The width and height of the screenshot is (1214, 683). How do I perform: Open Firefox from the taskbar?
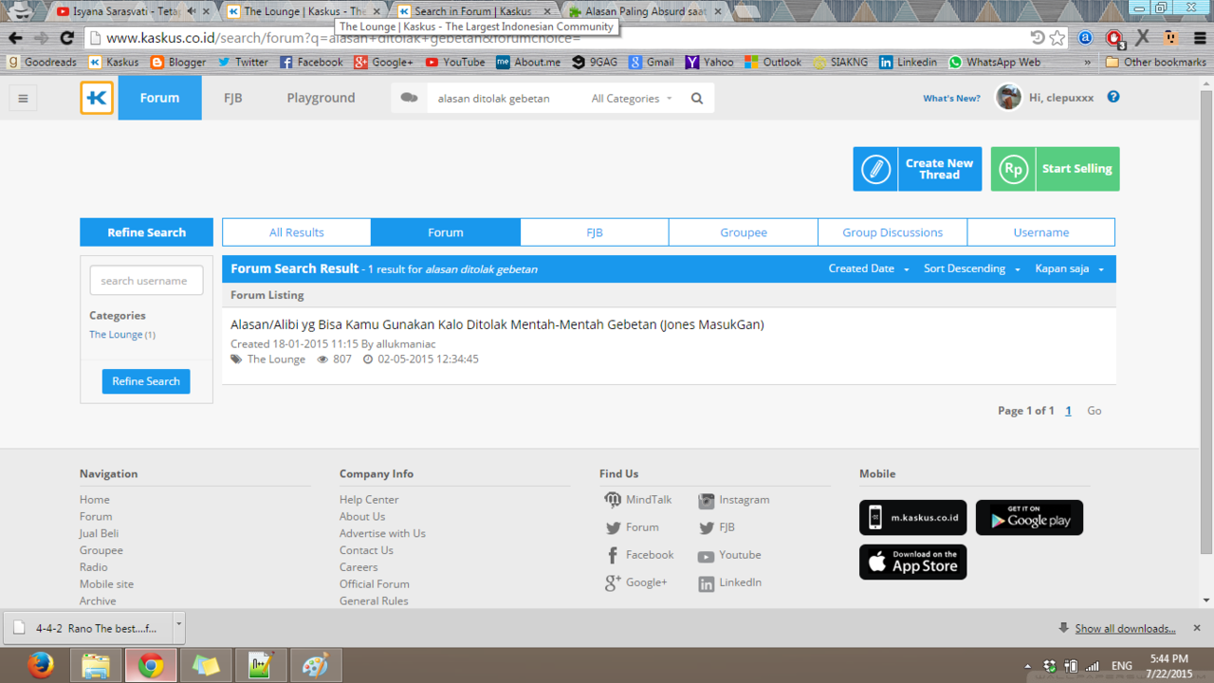40,665
